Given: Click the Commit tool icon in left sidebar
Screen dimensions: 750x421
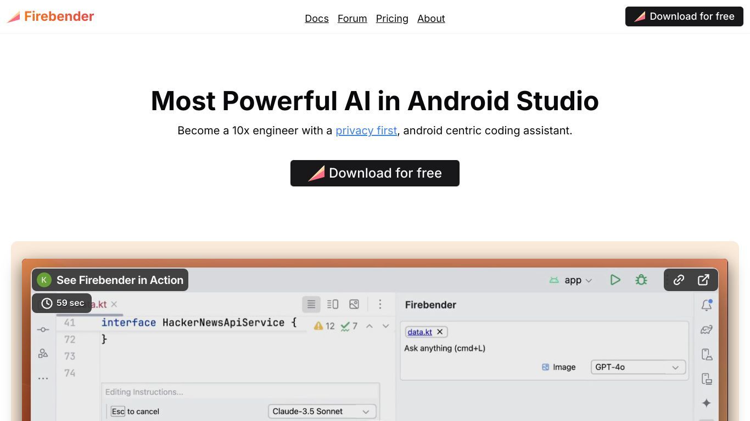Looking at the screenshot, I should (43, 329).
